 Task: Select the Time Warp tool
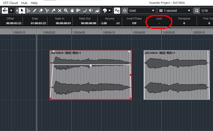click(78, 10)
